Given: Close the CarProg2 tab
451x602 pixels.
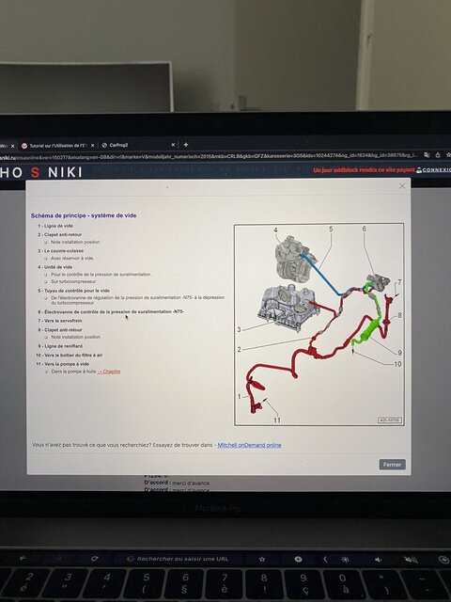Looking at the screenshot, I should click(173, 145).
